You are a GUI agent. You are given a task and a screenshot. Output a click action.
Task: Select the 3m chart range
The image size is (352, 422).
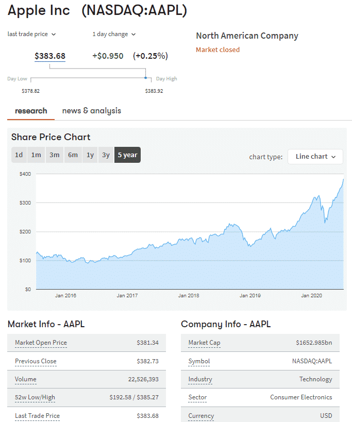54,155
